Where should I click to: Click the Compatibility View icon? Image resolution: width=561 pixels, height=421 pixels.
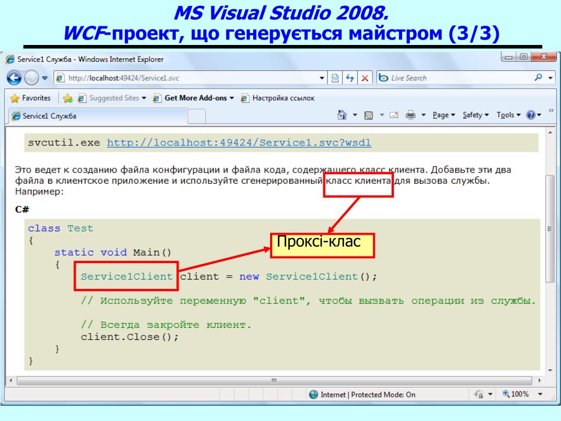tap(335, 78)
